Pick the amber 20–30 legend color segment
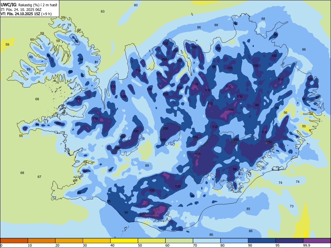 [69, 241]
